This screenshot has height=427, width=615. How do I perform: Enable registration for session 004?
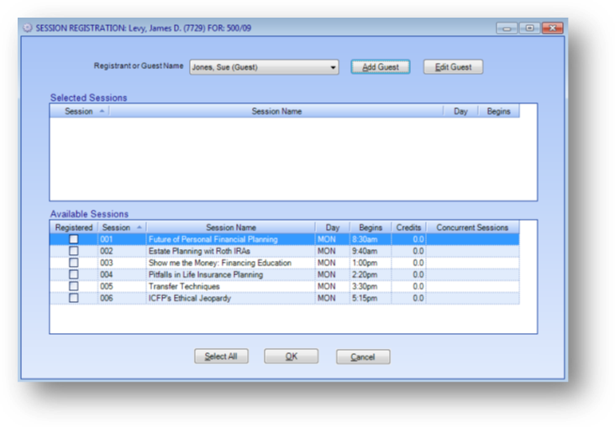tap(73, 274)
